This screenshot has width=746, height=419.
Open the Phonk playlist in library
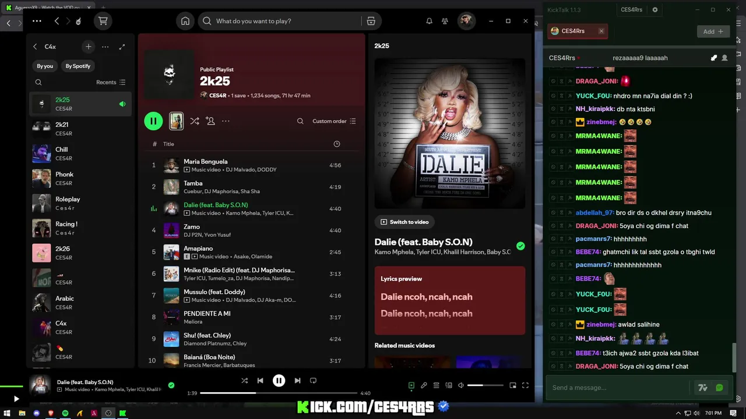click(80, 179)
